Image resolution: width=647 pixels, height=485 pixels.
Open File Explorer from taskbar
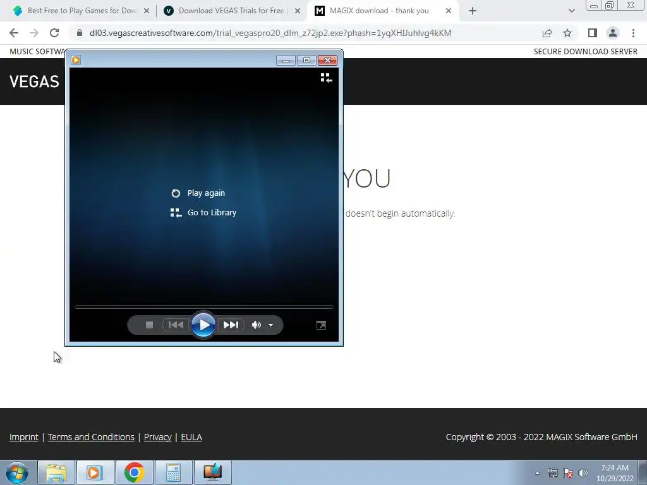[56, 472]
